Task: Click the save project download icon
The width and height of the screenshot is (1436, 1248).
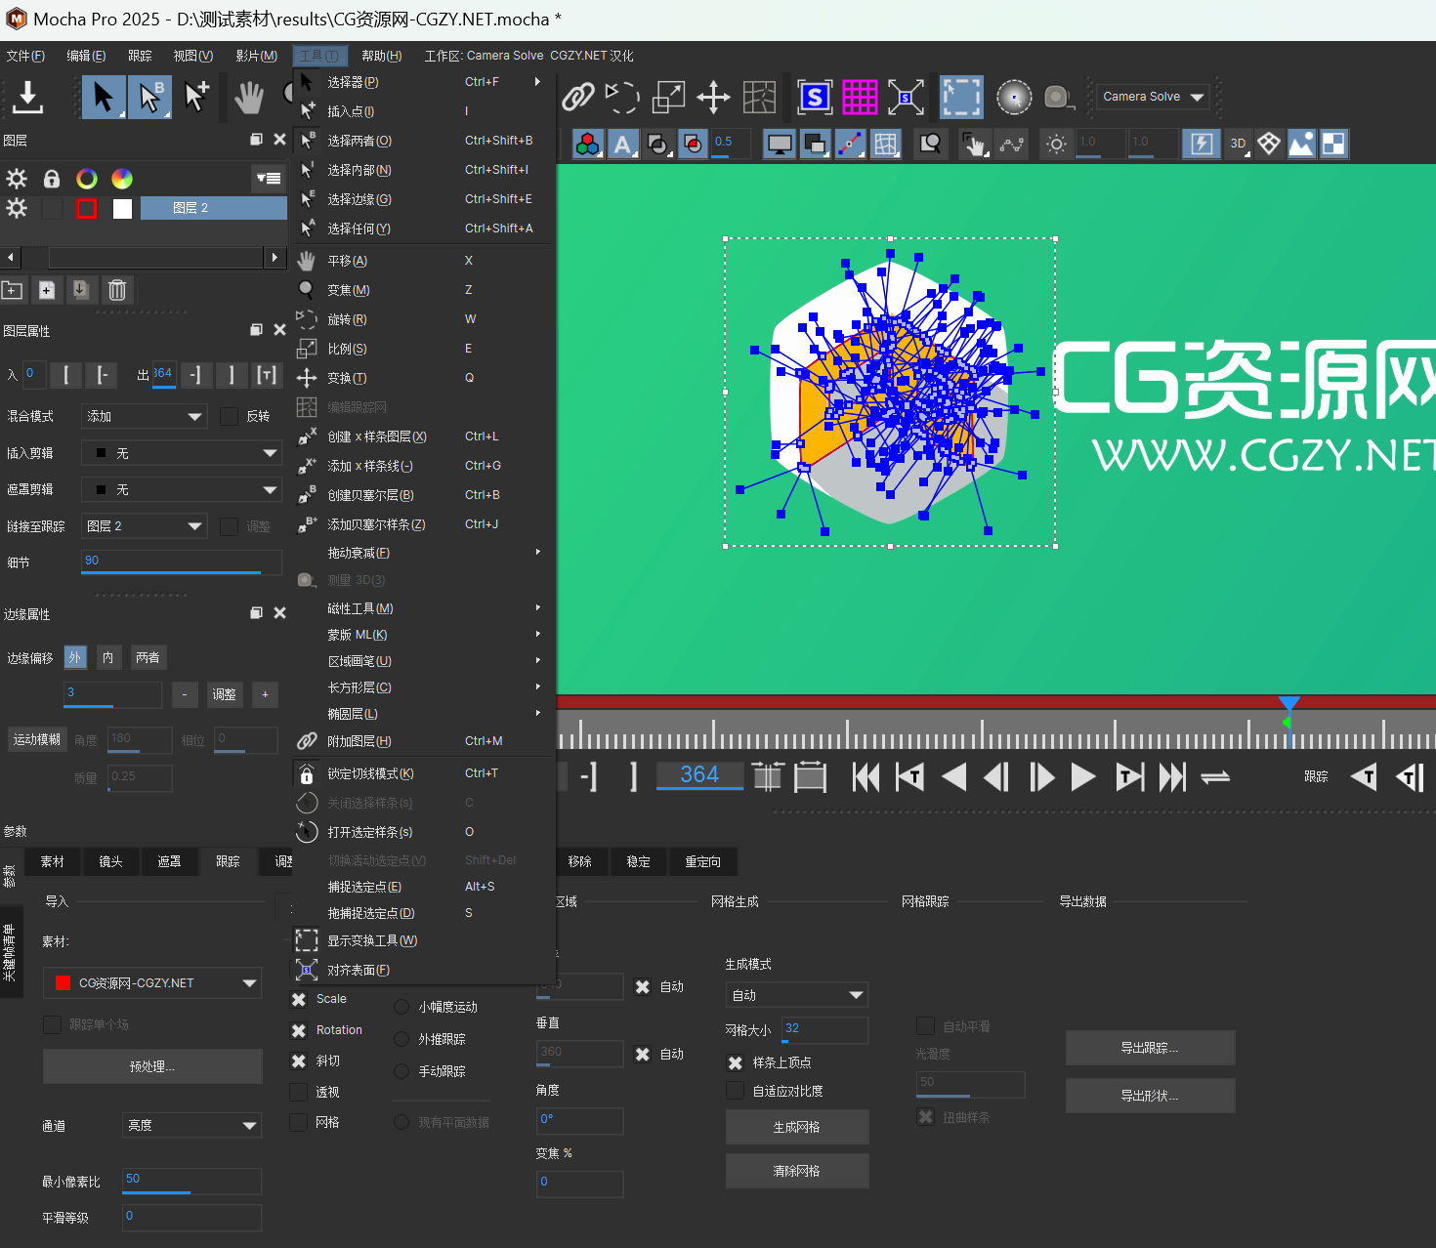Action: [27, 97]
